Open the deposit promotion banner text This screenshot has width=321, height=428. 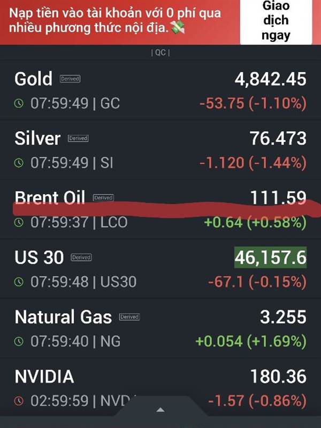(115, 21)
